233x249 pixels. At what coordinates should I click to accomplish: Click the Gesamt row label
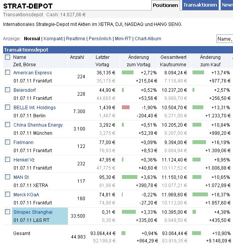[x=22, y=234]
